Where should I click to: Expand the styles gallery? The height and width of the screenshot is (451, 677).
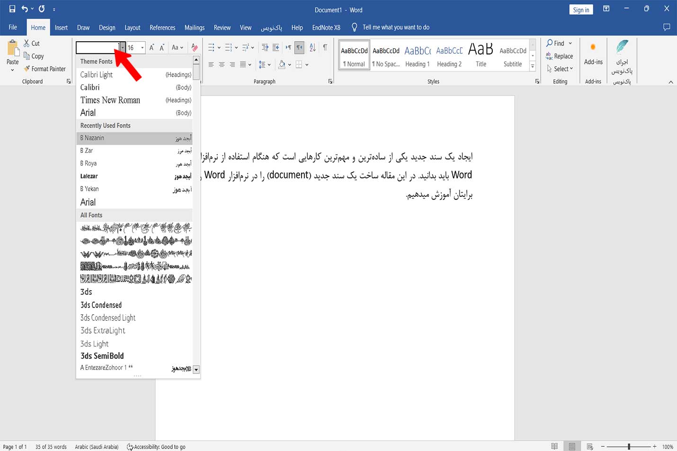pos(533,67)
